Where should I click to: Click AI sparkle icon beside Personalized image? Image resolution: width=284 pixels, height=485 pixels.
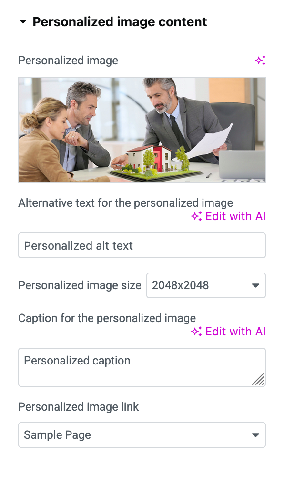tap(260, 61)
